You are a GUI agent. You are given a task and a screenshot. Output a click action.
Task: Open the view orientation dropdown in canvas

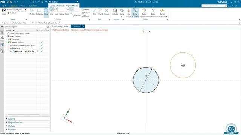[x=146, y=31]
